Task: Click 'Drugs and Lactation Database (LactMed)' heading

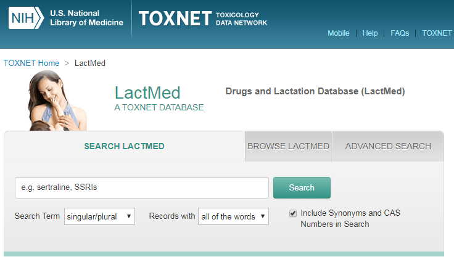Action: coord(315,91)
